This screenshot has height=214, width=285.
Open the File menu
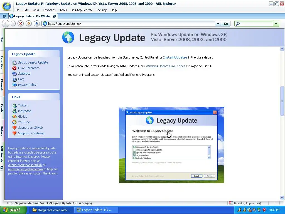[x=17, y=10]
